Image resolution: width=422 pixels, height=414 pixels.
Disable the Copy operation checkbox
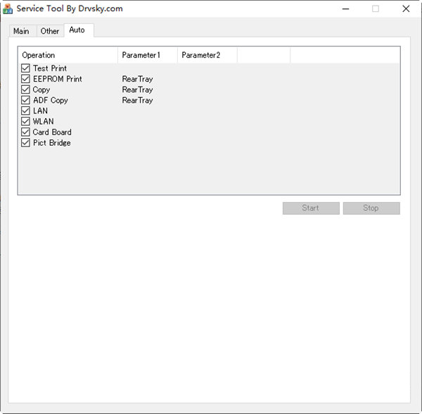tap(26, 89)
